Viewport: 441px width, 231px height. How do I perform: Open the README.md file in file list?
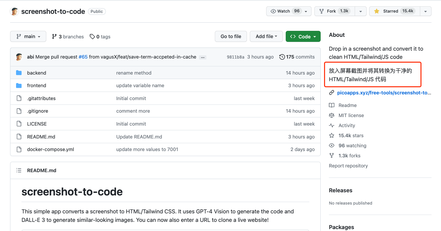click(41, 137)
